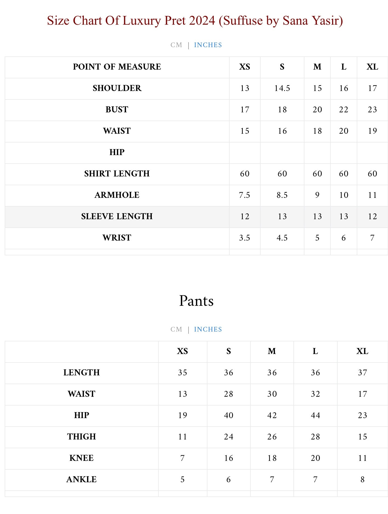
Task: Switch the Pants chart to CM
Action: coord(176,329)
